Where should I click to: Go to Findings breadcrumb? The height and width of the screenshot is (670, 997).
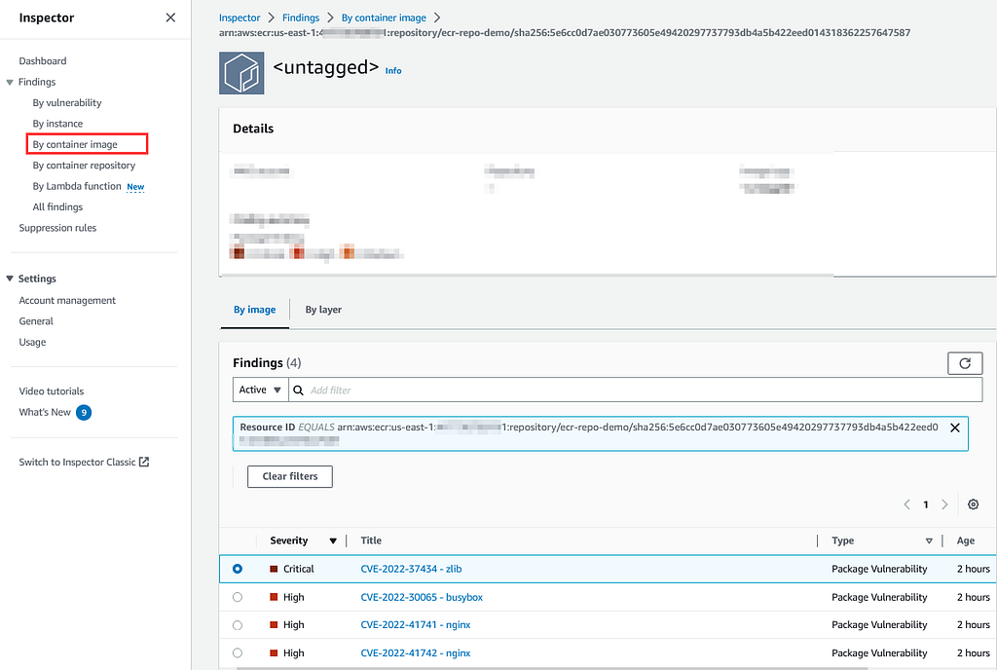301,18
